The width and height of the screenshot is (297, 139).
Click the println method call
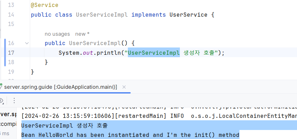pos(109,53)
